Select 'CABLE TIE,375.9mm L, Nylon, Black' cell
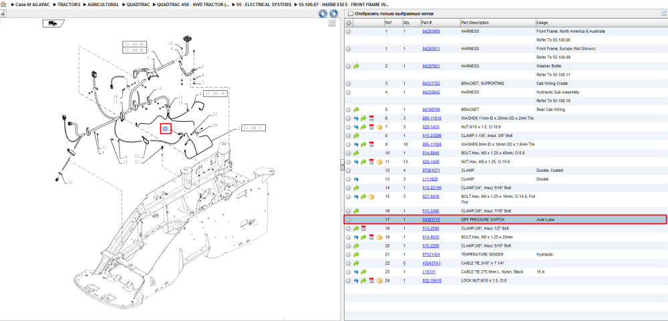The height and width of the screenshot is (321, 668). pos(492,272)
